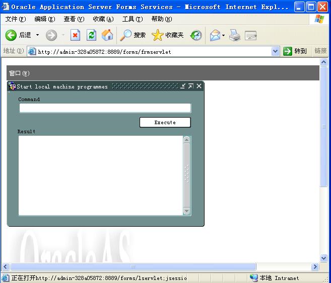This screenshot has width=331, height=283.
Task: Open 帮助(H) menu
Action: (x=162, y=19)
